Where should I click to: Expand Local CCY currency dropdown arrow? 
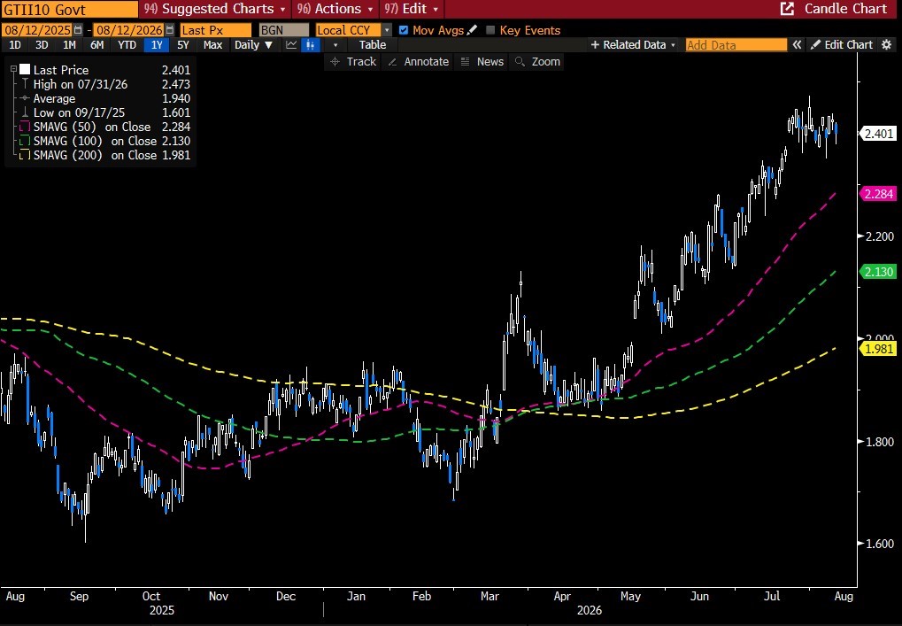(387, 30)
